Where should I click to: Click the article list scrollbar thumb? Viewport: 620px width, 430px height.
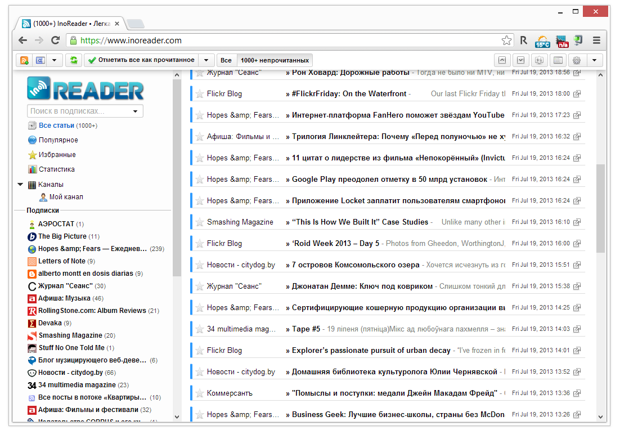(600, 208)
